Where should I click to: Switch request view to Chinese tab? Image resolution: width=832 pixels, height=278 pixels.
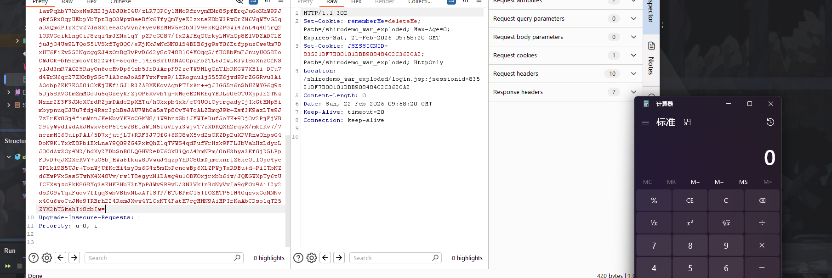(120, 2)
